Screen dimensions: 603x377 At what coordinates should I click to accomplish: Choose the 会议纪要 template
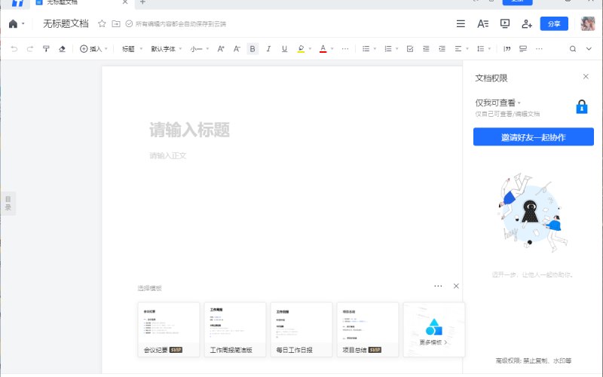[x=169, y=329]
